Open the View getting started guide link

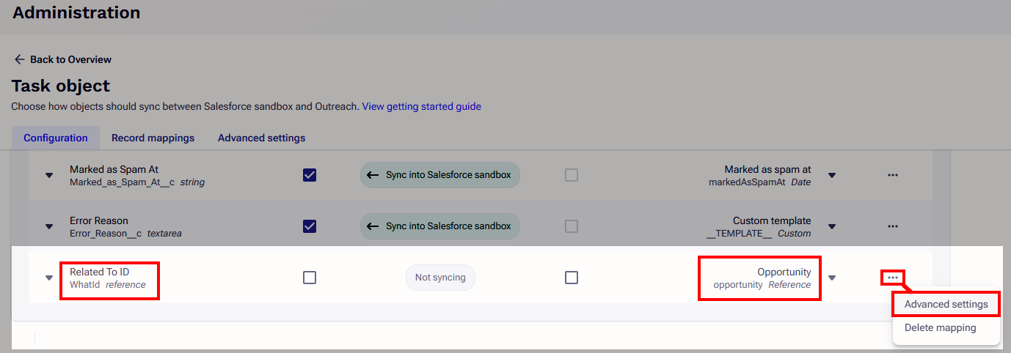[421, 106]
